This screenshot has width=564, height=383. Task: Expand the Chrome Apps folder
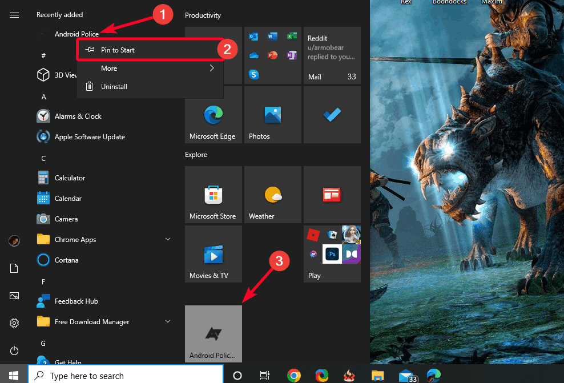point(168,239)
